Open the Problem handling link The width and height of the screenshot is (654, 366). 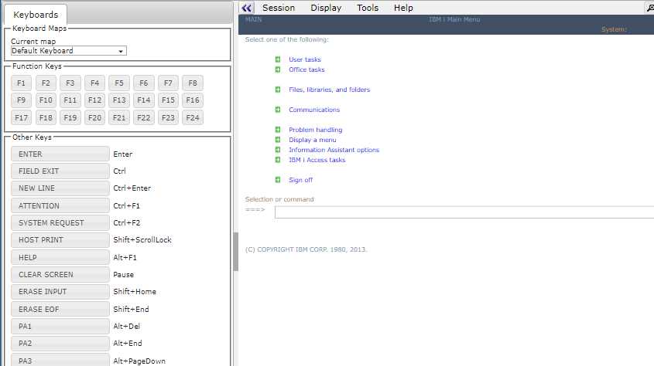[x=315, y=130]
